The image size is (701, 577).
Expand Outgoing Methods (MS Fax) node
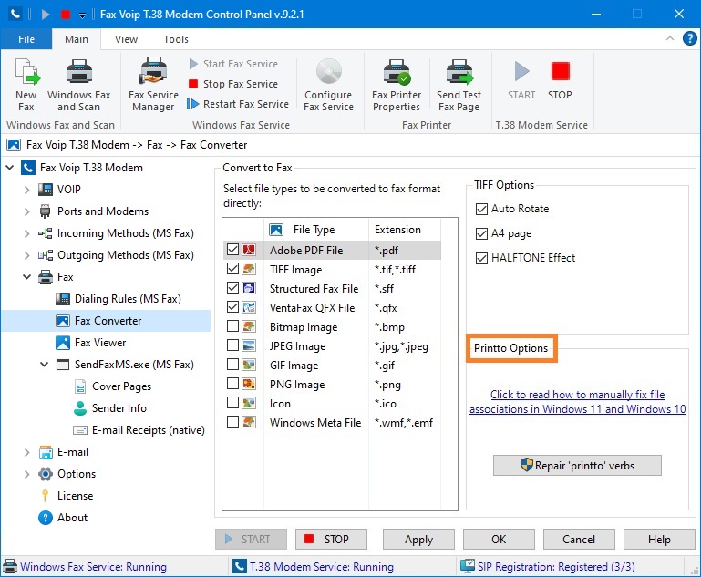[26, 255]
